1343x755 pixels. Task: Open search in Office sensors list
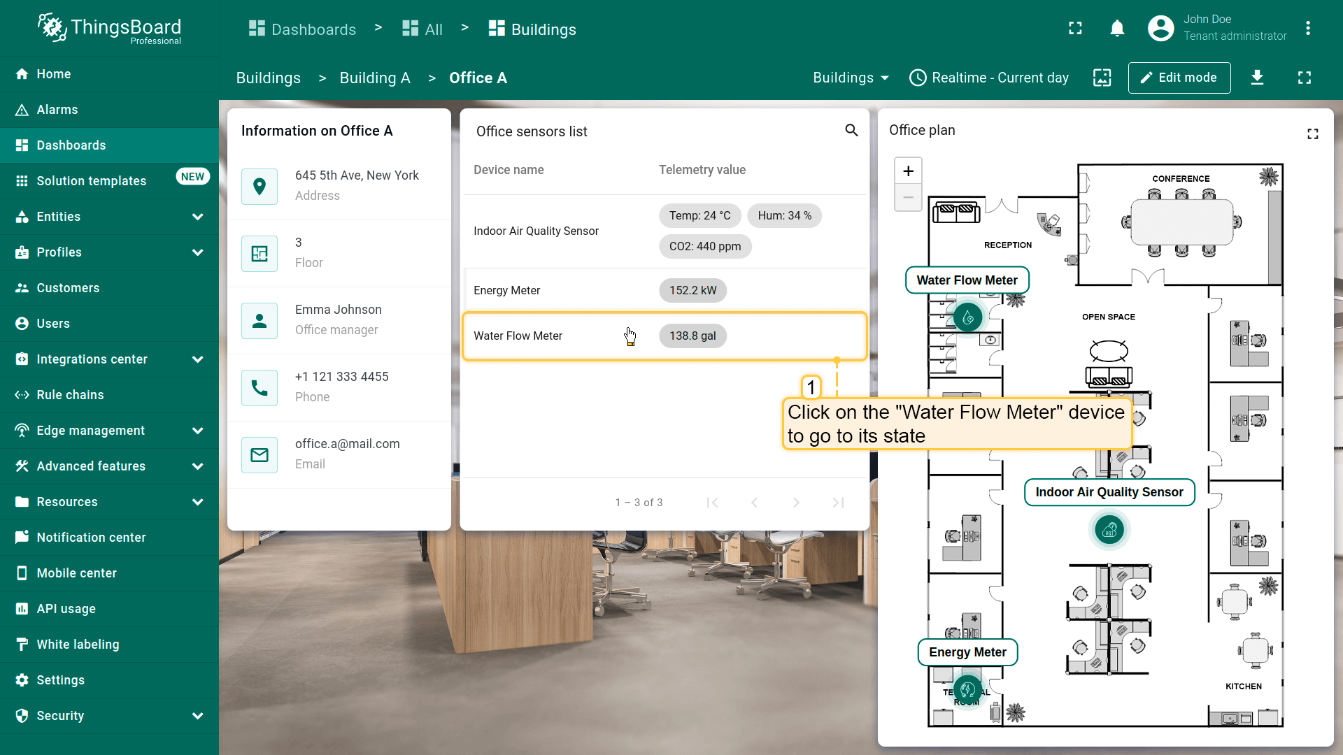point(851,130)
